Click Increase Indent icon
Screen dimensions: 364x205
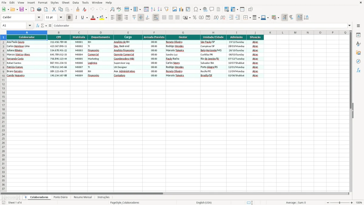click(231, 18)
